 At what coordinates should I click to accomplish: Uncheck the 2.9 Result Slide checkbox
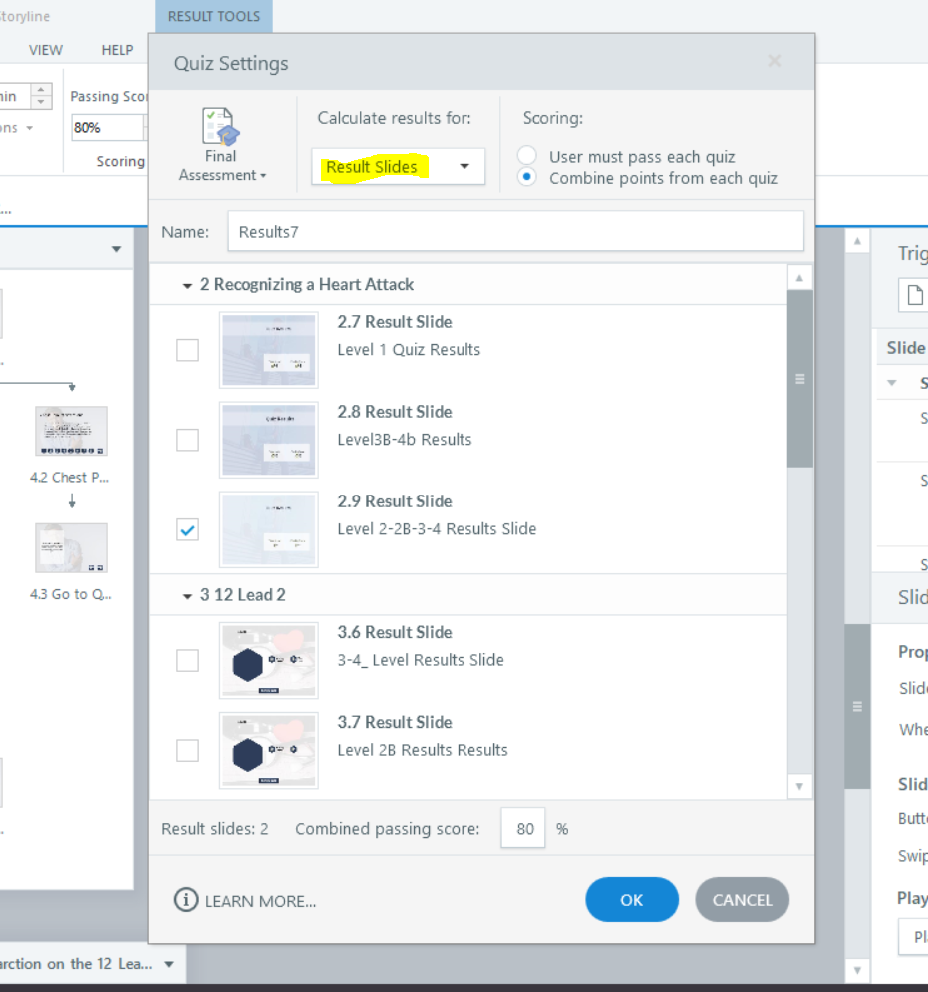pos(187,529)
